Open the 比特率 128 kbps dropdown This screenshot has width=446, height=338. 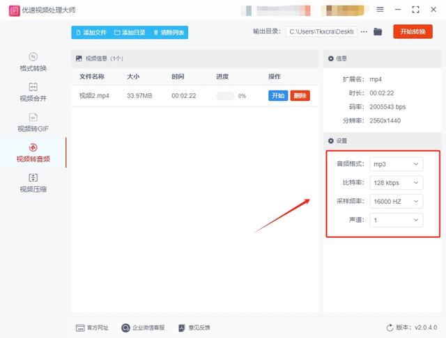[397, 183]
